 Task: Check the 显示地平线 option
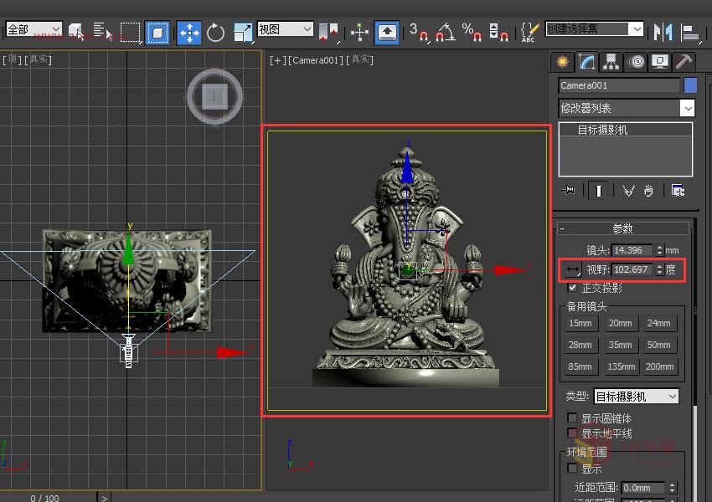[573, 432]
